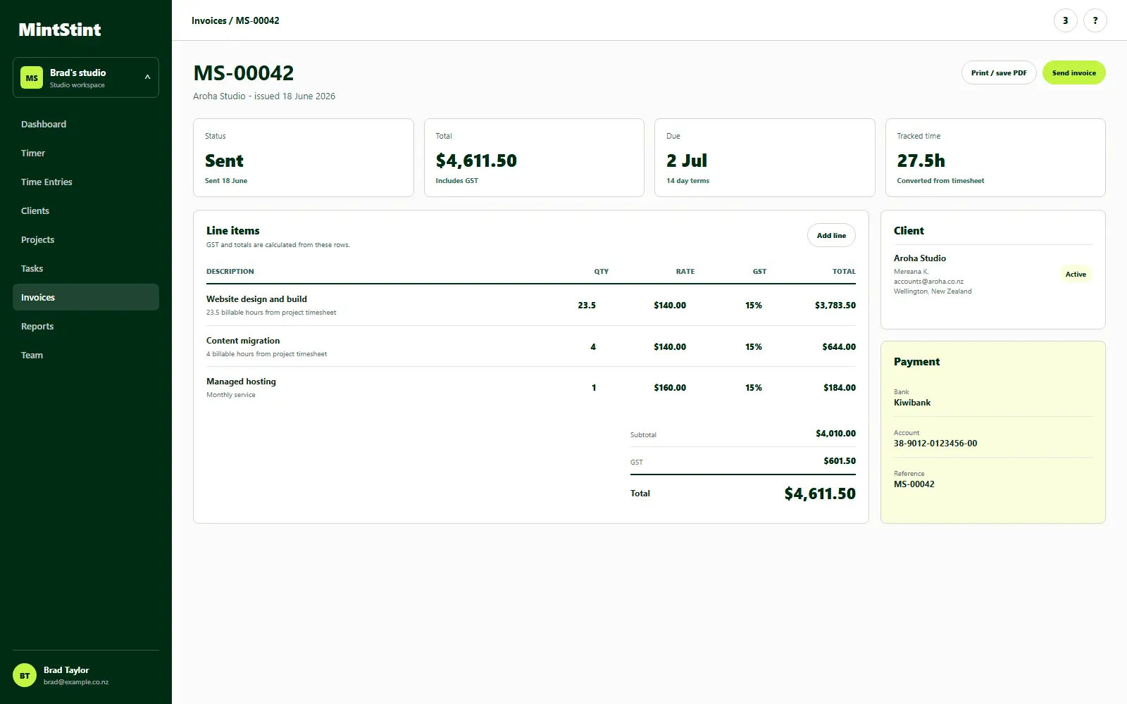Expand the Brad's studio workspace switcher
Viewport: 1127px width, 704px height.
click(86, 77)
